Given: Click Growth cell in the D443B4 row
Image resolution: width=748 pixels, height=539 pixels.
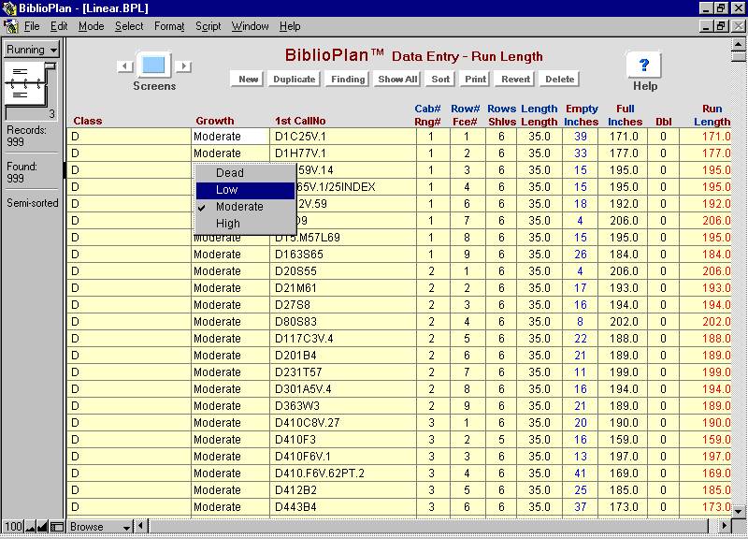Looking at the screenshot, I should (230, 507).
